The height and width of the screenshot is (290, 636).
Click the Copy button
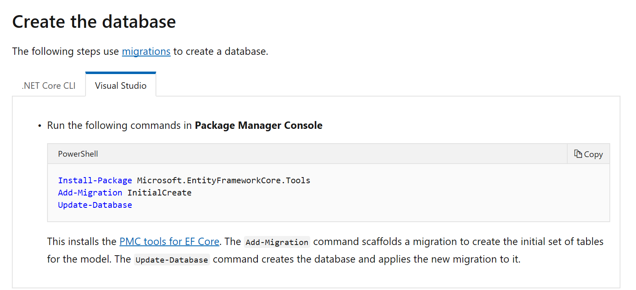pyautogui.click(x=588, y=154)
